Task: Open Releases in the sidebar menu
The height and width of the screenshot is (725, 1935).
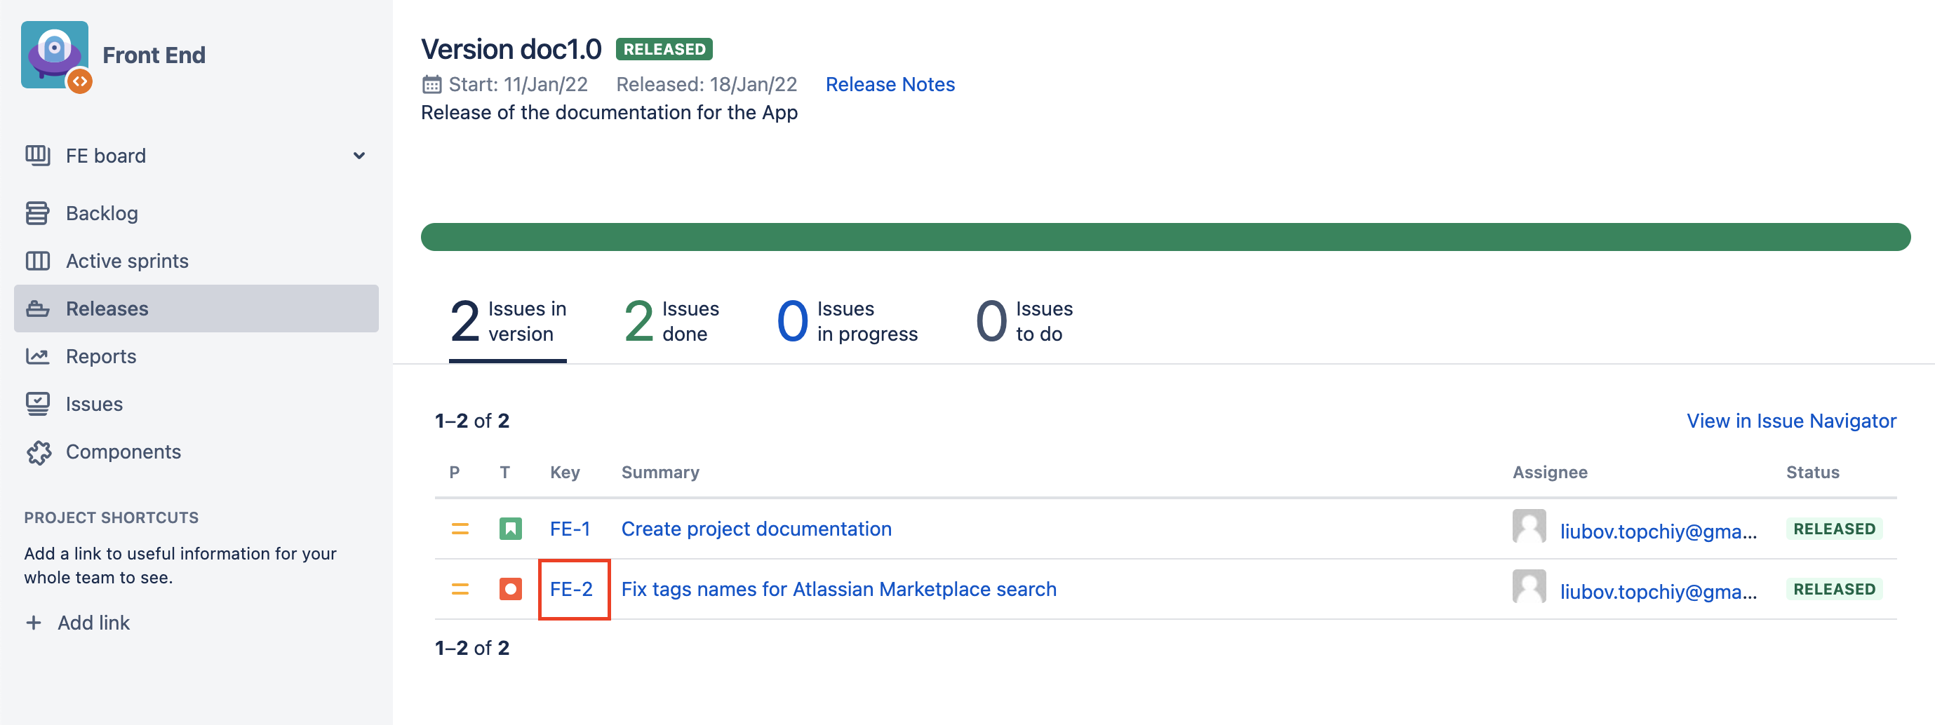Action: tap(107, 309)
